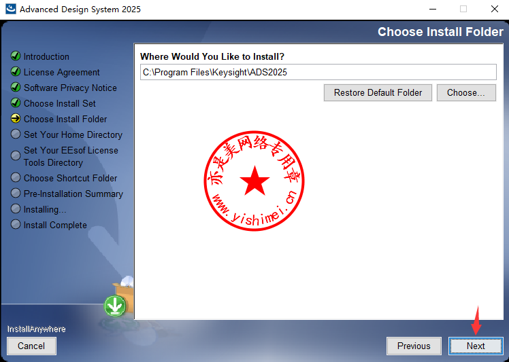The width and height of the screenshot is (509, 362).
Task: Click the Choose Install Folder step label
Action: [x=65, y=119]
